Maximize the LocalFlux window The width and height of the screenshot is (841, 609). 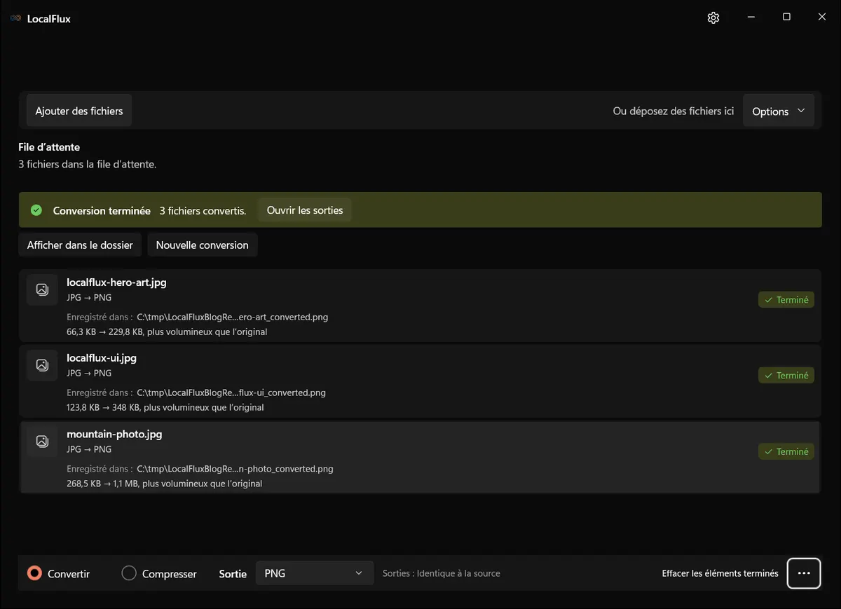coord(786,18)
